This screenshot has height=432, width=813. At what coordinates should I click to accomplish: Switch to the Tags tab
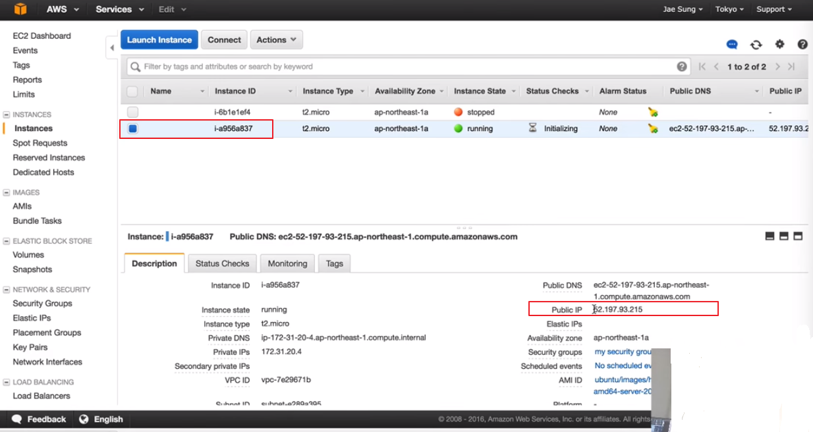pos(335,263)
